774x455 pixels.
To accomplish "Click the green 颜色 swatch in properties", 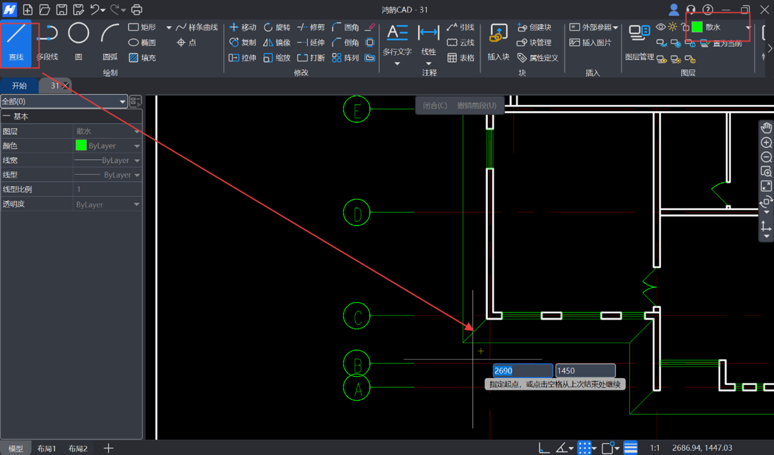I will coord(81,146).
